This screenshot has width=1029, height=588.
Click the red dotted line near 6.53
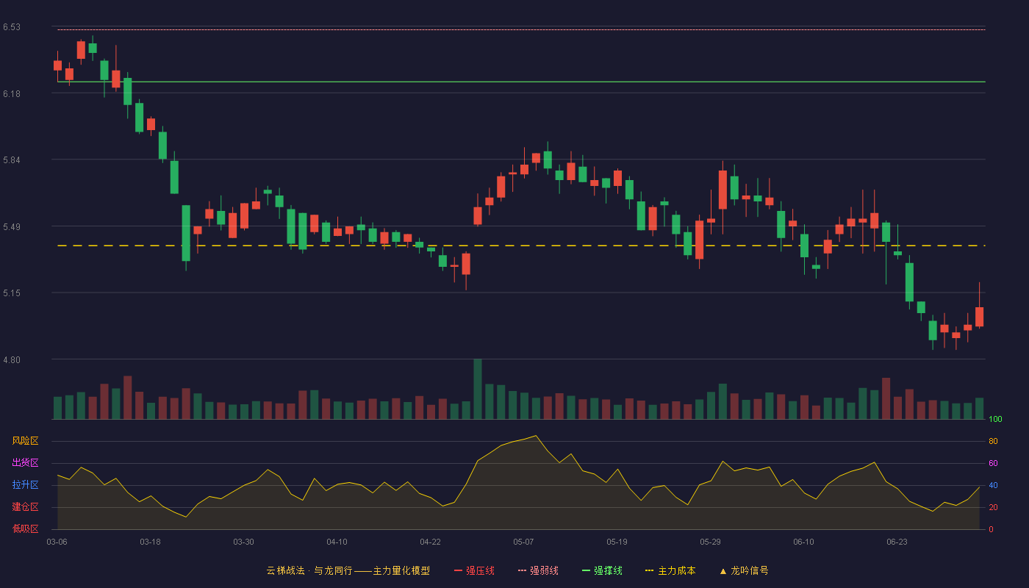click(521, 29)
